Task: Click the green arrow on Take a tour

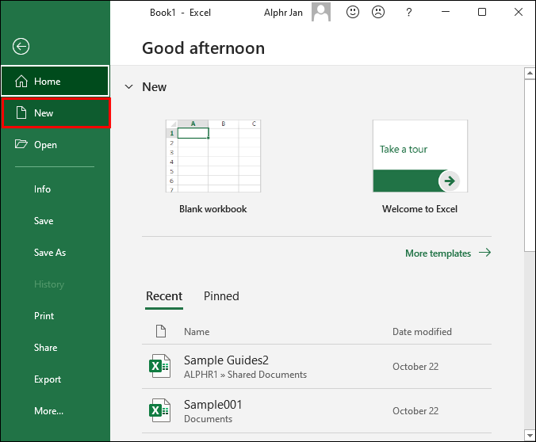Action: (449, 181)
